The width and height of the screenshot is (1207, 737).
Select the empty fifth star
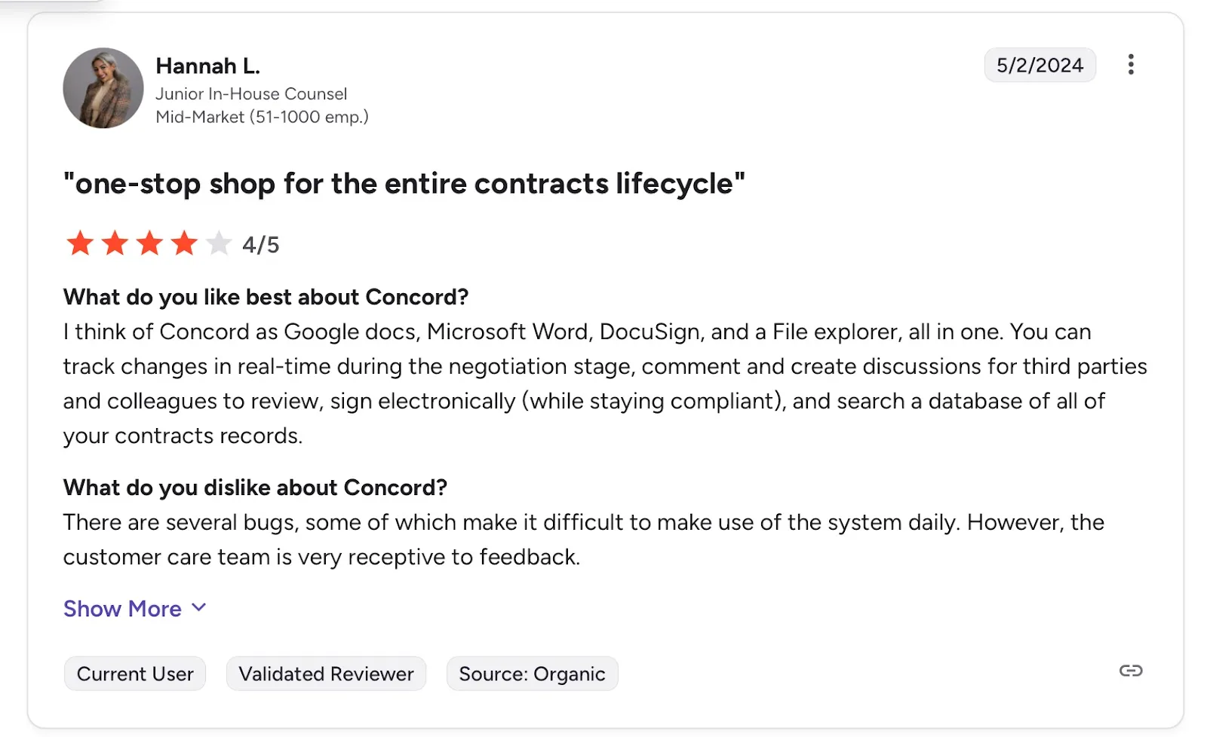[x=219, y=243]
